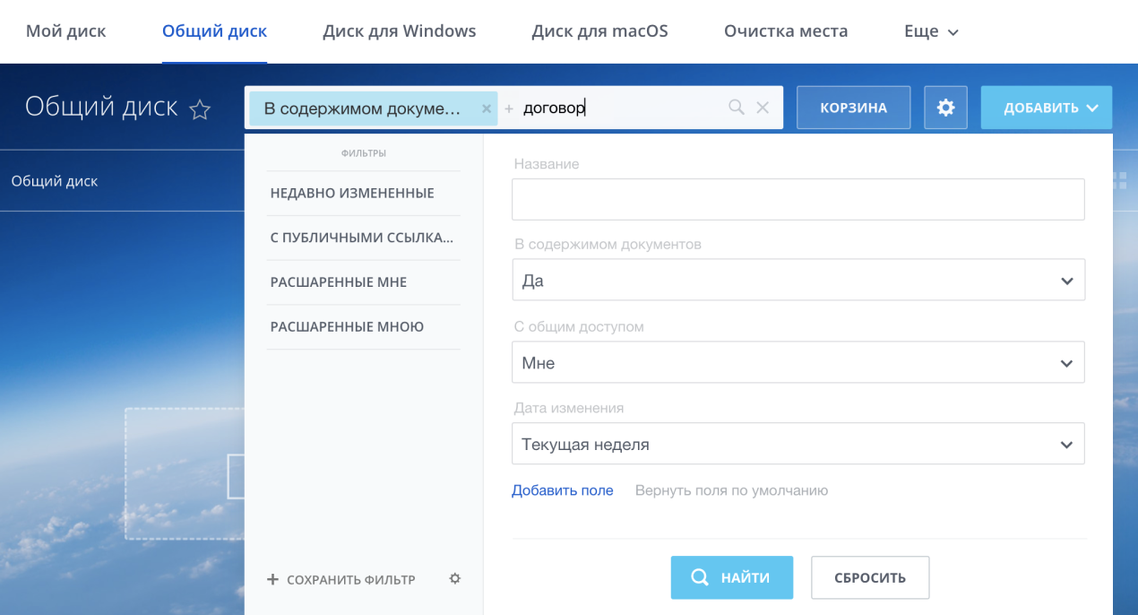Select the Недавно измененные filter
The width and height of the screenshot is (1138, 615).
click(352, 193)
